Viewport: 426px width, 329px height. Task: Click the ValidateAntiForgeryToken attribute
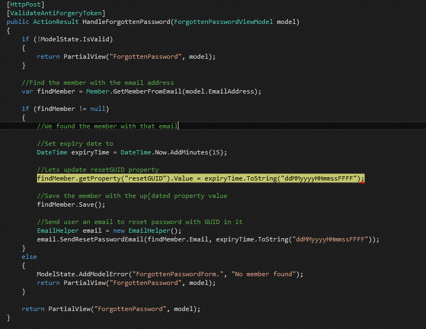point(56,13)
